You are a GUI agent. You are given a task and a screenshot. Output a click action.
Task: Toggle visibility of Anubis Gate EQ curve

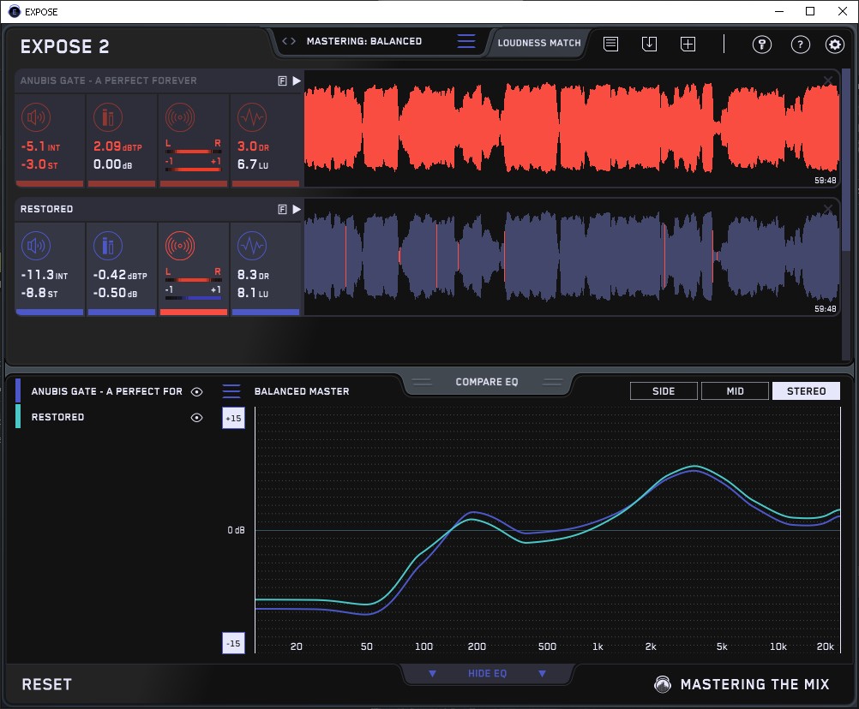197,391
